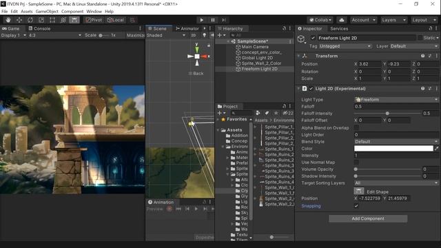This screenshot has height=248, width=441.
Task: Select the Scale tool
Action: coord(41,20)
